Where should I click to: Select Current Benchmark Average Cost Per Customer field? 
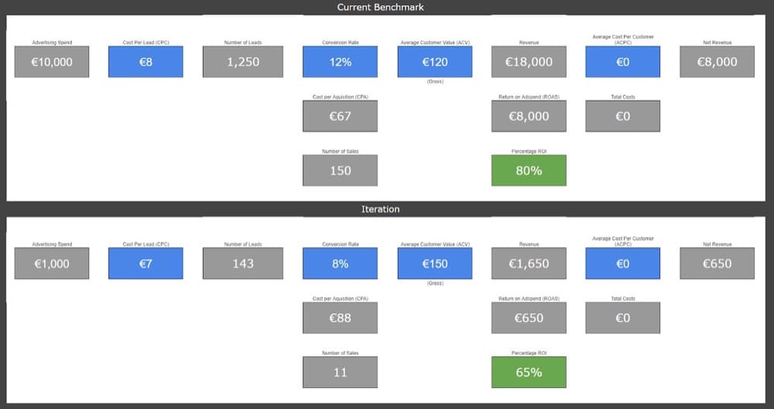pos(622,62)
